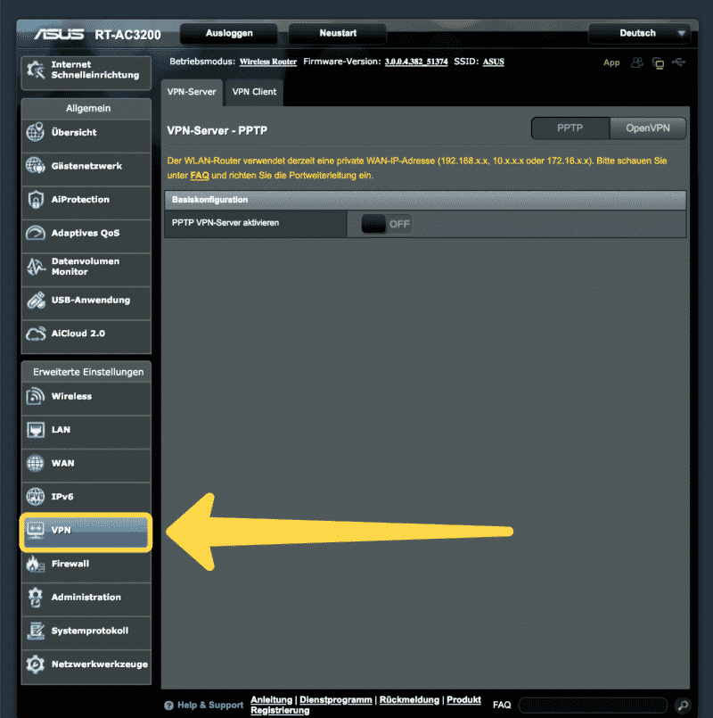
Task: Click the VPN-Server - PPTP heading
Action: click(x=217, y=131)
